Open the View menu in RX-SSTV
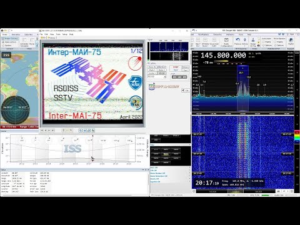Image resolution: width=300 pixels, height=225 pixels. 52,34
